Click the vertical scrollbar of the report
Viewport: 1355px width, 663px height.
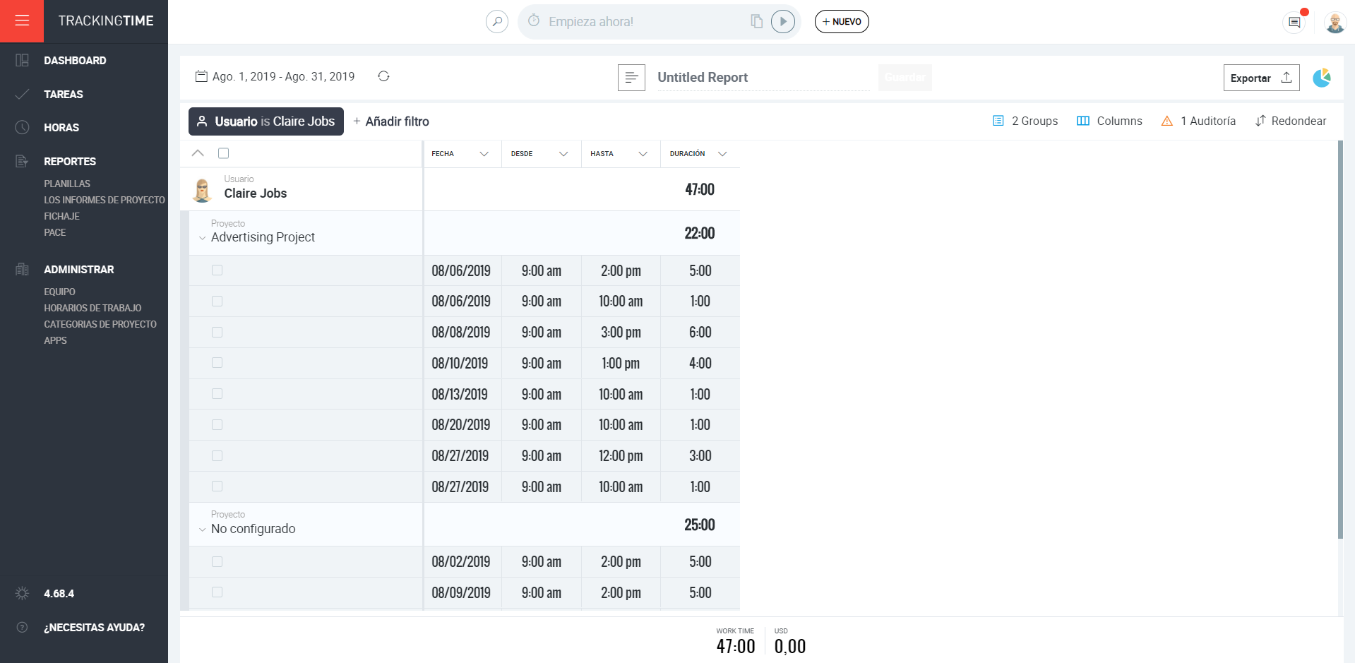pos(1340,339)
